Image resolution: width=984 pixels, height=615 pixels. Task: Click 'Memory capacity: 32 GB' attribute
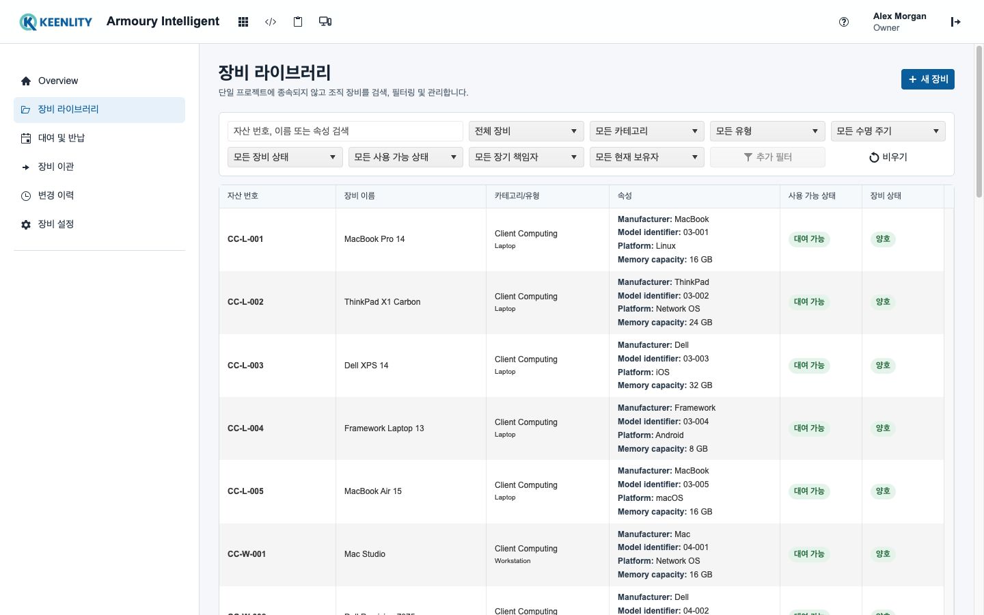point(665,385)
